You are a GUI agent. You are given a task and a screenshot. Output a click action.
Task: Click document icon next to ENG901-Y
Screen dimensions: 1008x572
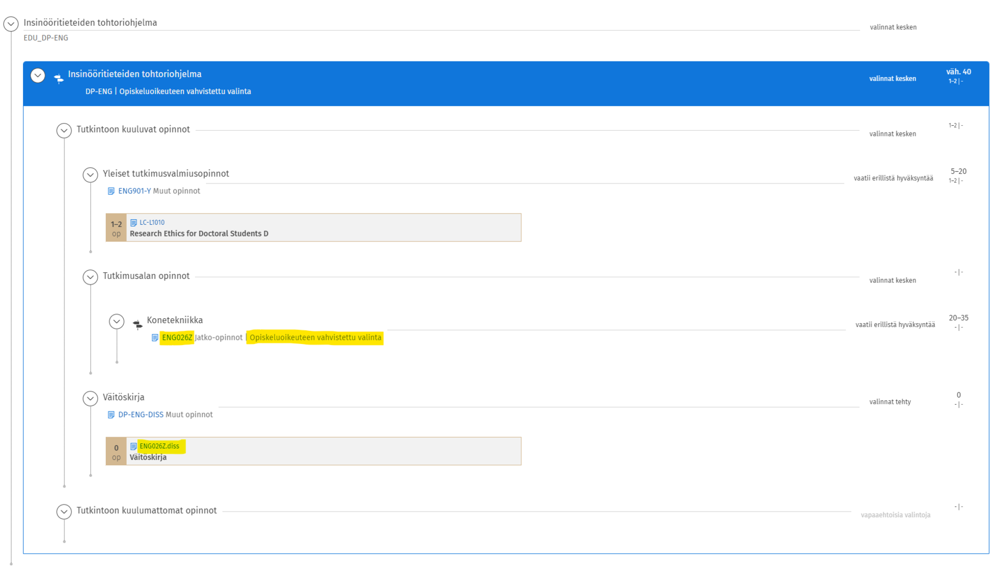click(x=111, y=191)
